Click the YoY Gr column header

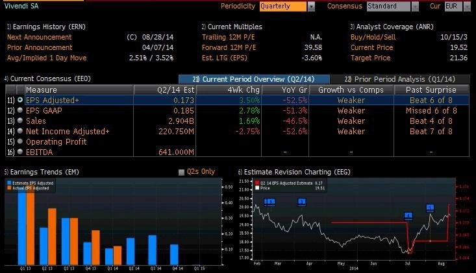pyautogui.click(x=285, y=90)
